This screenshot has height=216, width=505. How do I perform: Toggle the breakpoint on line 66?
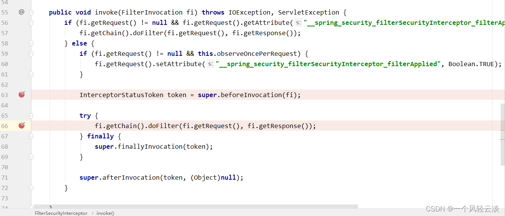pyautogui.click(x=22, y=125)
